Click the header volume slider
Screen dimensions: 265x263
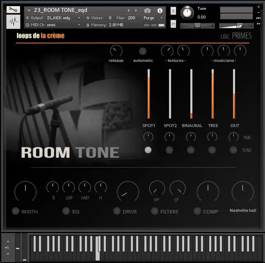236,26
